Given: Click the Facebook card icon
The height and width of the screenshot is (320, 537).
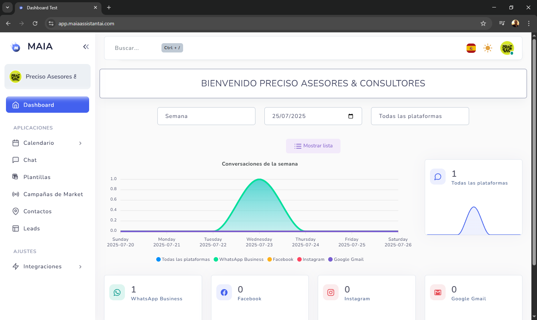Looking at the screenshot, I should pyautogui.click(x=224, y=292).
